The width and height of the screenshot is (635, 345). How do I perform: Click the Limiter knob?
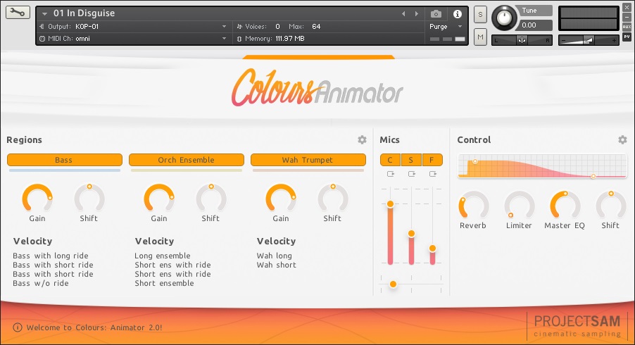coord(520,206)
